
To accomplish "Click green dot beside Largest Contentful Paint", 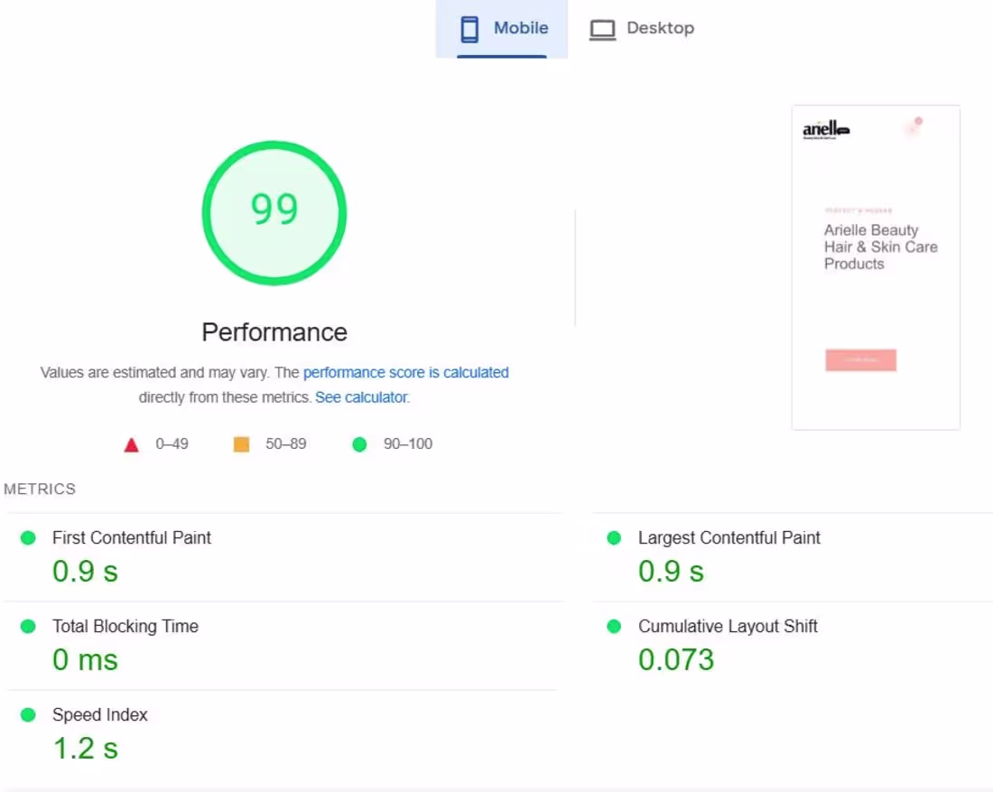I will click(614, 538).
